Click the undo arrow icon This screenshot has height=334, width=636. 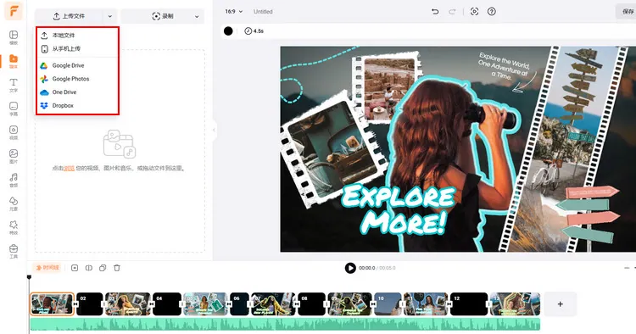click(x=435, y=12)
